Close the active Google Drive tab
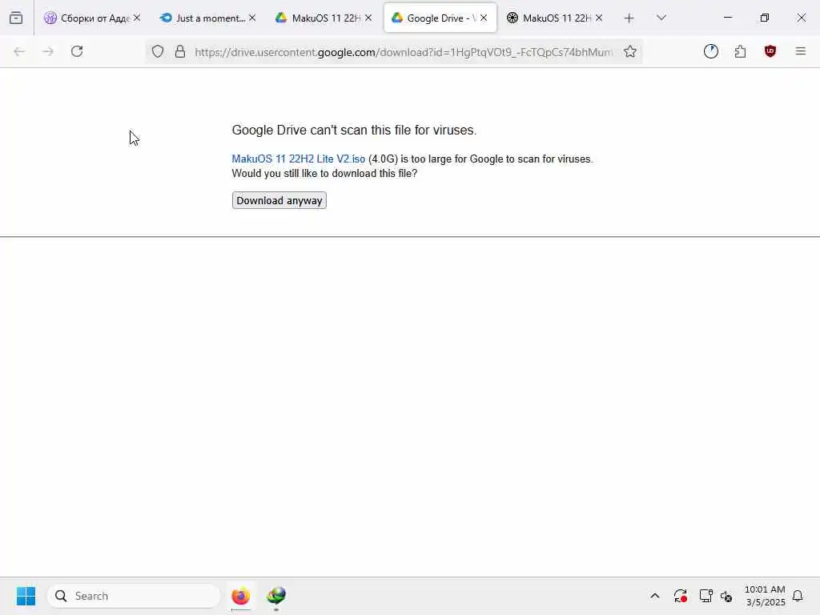 tap(484, 18)
